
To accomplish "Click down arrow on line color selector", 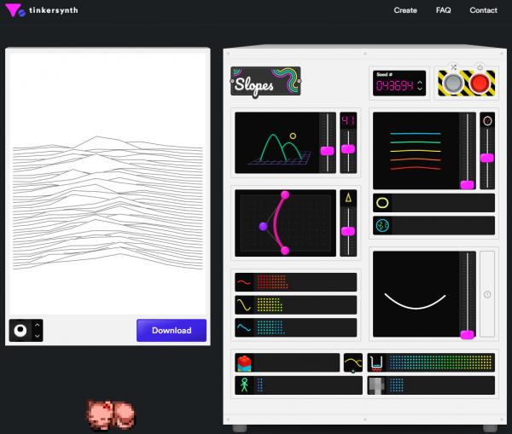I will click(38, 336).
